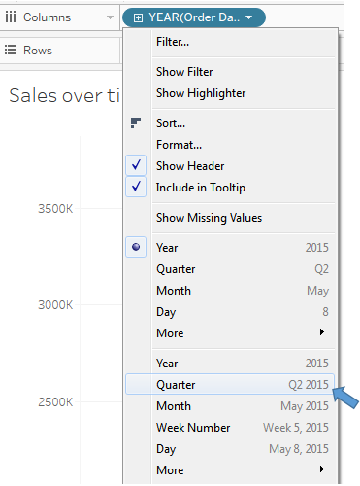The image size is (360, 486).
Task: Click the Sort icon in the menu
Action: click(x=136, y=123)
